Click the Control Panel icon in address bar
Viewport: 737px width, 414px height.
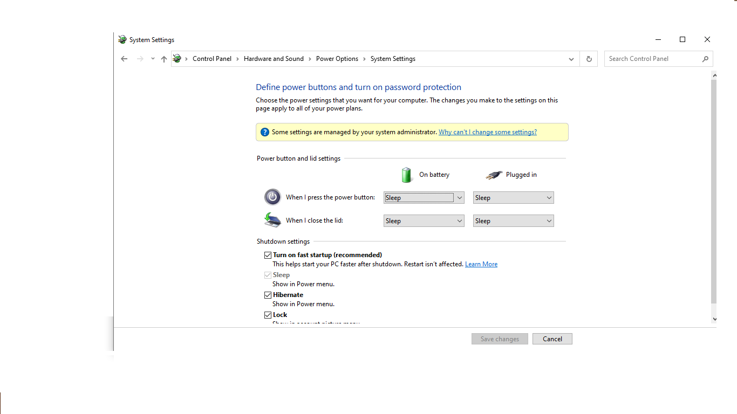click(177, 59)
